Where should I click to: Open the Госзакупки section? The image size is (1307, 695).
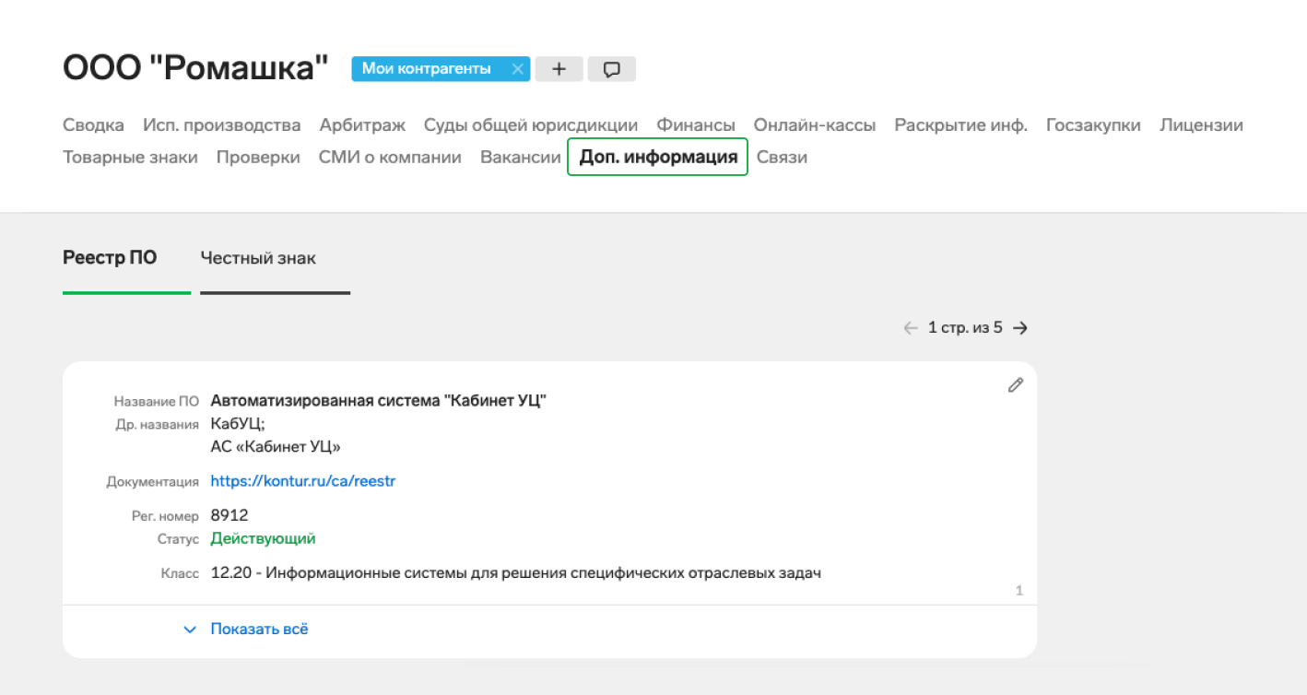click(x=1093, y=125)
